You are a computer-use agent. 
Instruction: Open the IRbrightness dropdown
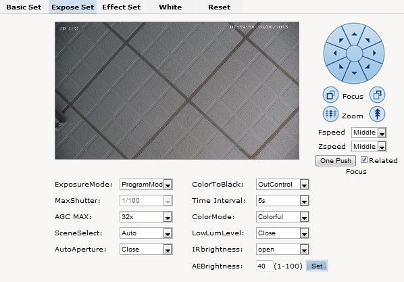pyautogui.click(x=282, y=250)
